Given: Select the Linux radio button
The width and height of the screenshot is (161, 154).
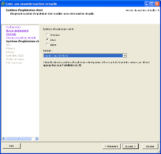Looking at the screenshot, I should [x=48, y=40].
